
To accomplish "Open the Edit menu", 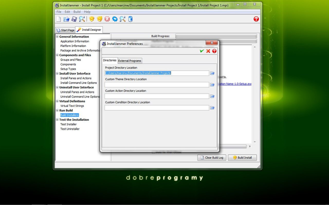I will pos(67,12).
